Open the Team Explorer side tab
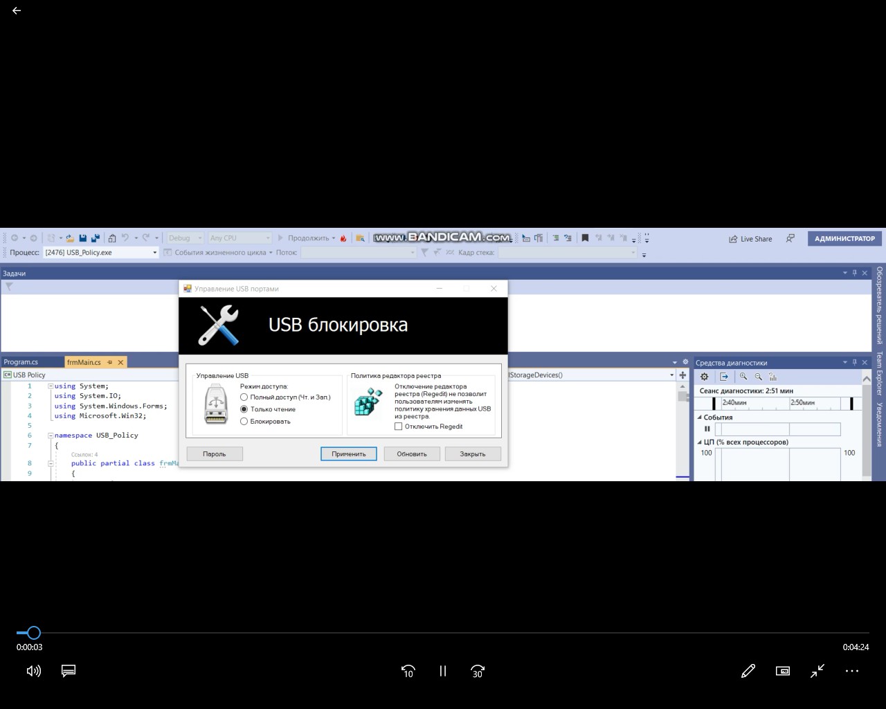Viewport: 886px width, 709px height. click(880, 373)
